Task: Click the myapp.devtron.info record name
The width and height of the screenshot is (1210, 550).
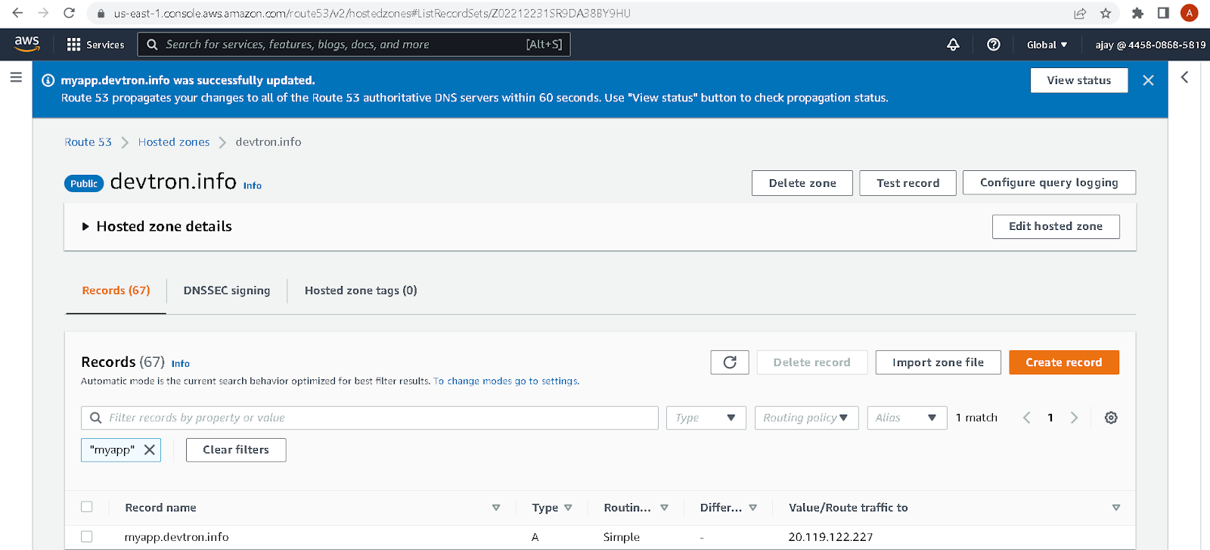Action: [x=177, y=537]
